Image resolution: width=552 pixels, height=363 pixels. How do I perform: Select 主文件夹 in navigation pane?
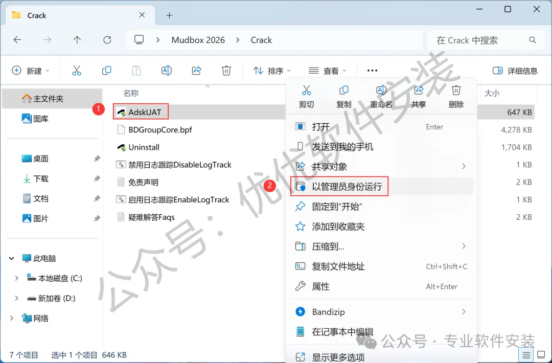coord(52,99)
